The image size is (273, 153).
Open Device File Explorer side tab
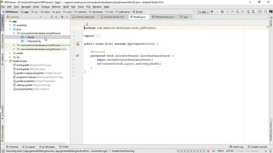tap(271, 130)
